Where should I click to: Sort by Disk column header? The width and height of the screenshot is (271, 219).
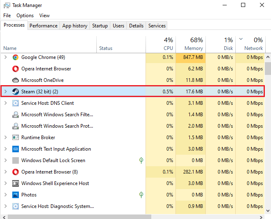point(221,44)
